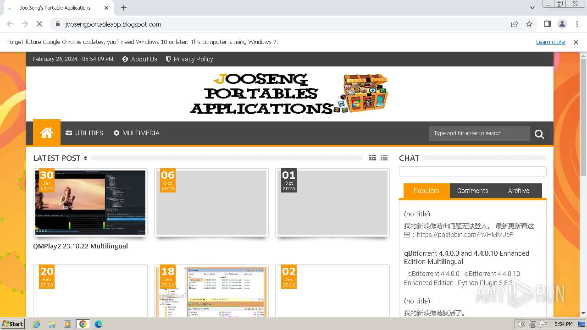Click the first (no title) popular post
Screen dimensions: 587x330
tap(417, 214)
